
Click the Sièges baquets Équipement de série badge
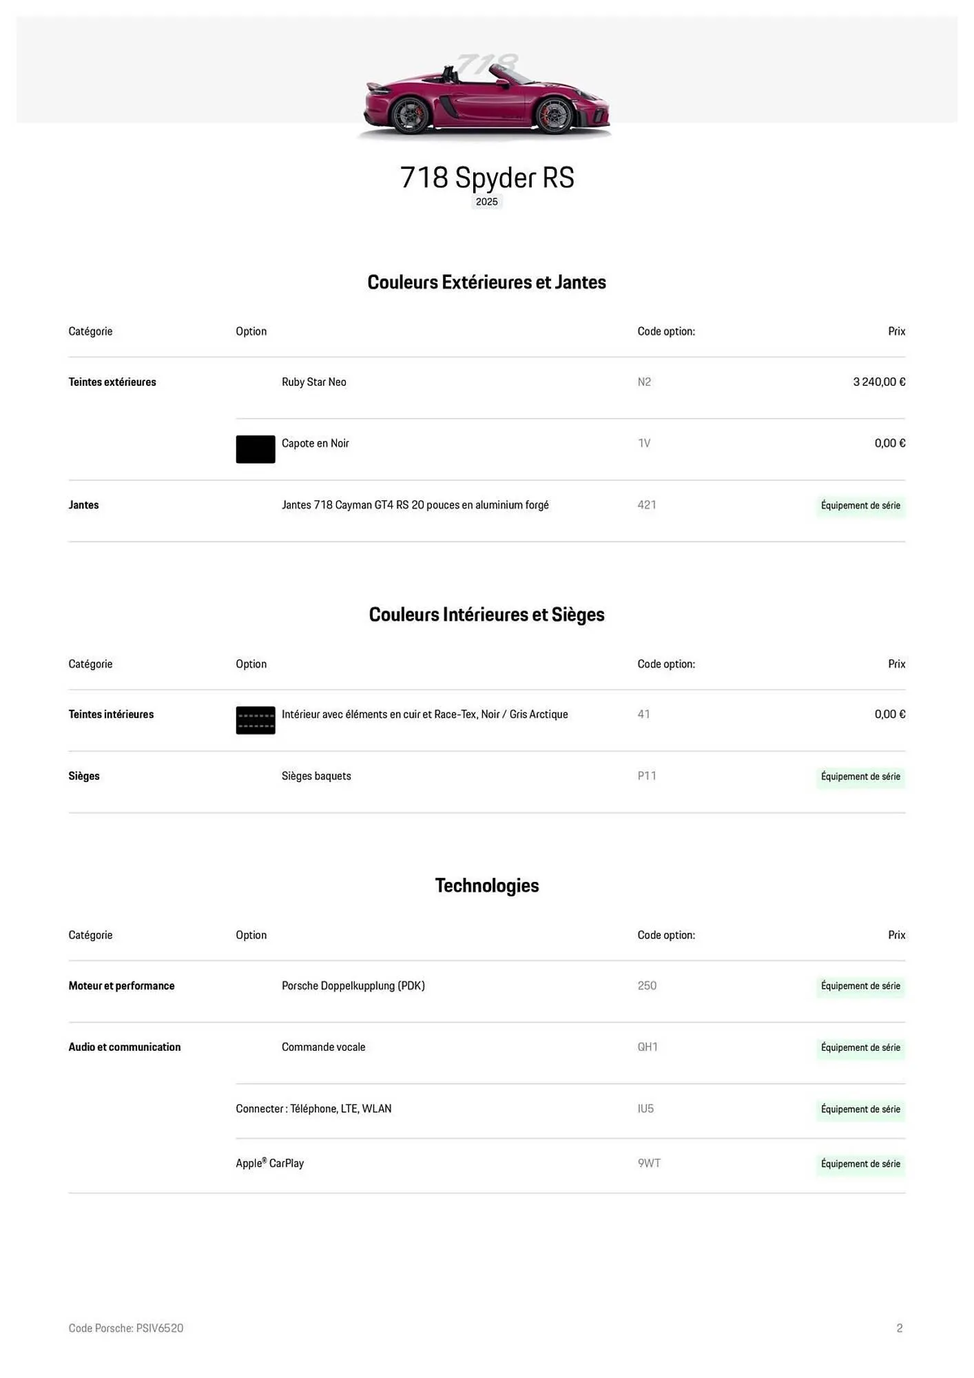[x=860, y=777]
